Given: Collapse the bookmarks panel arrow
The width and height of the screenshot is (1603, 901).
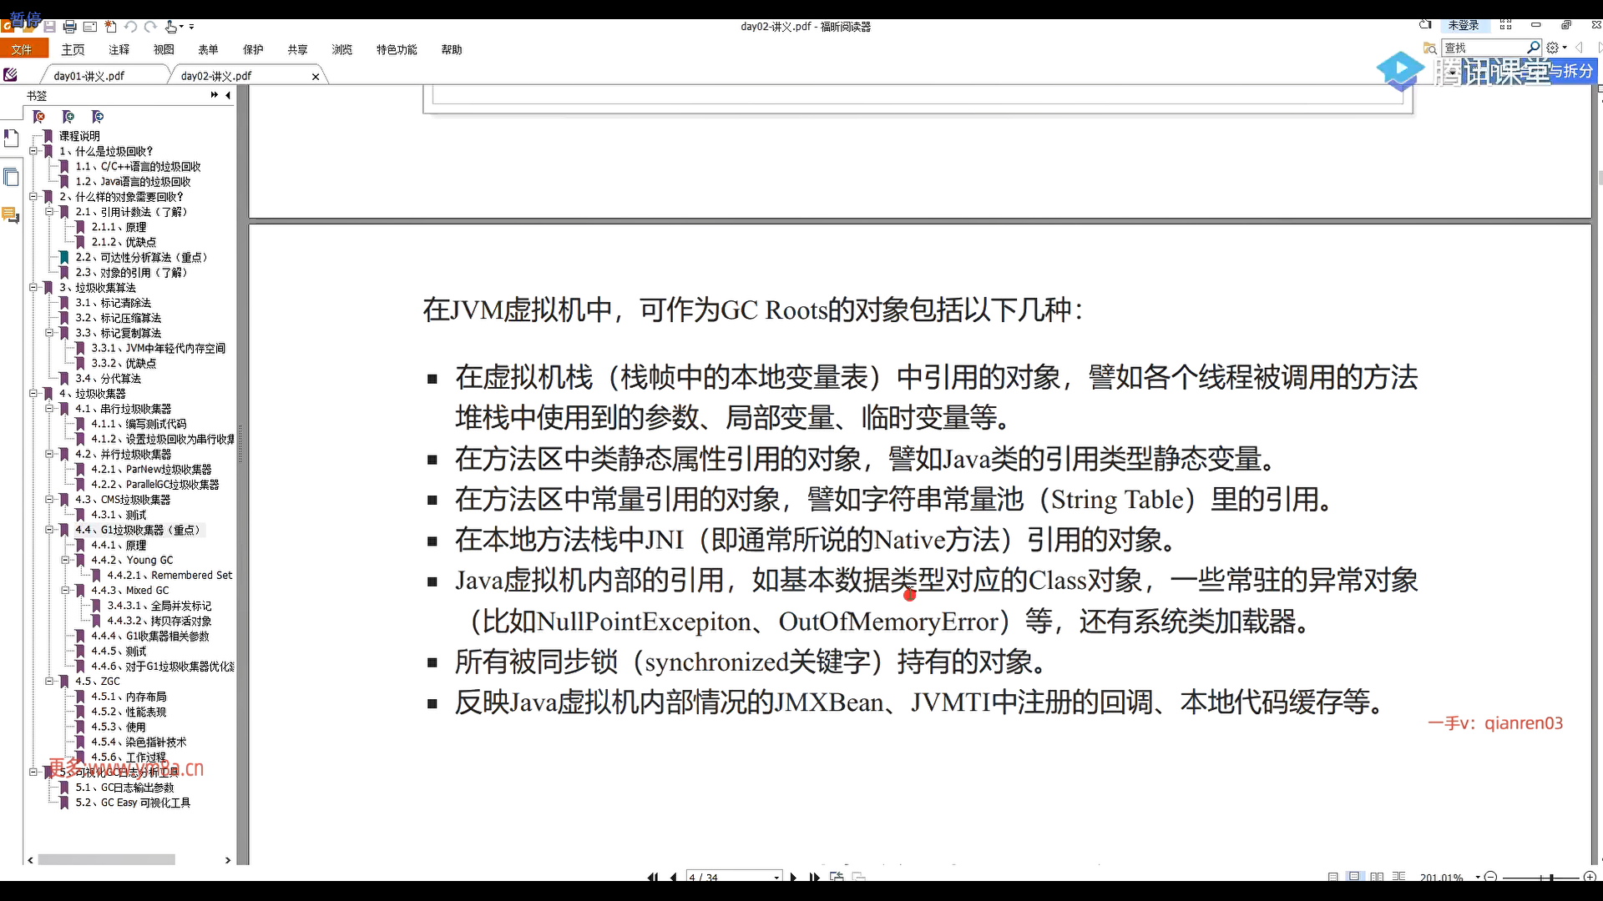Looking at the screenshot, I should (228, 95).
